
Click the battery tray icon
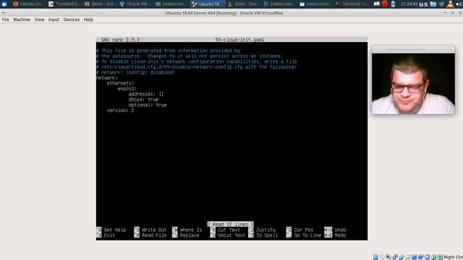click(393, 4)
